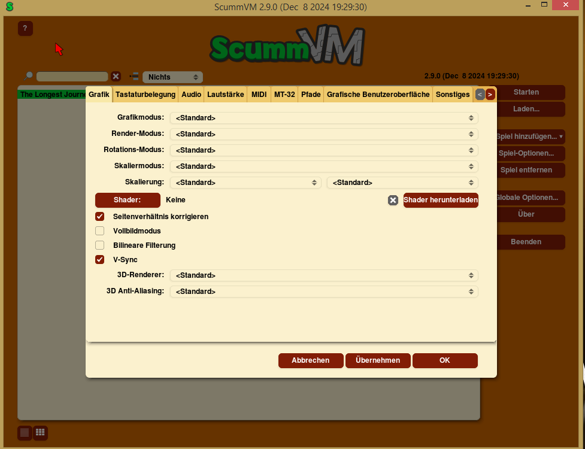585x449 pixels.
Task: Click the Shader: button
Action: pyautogui.click(x=128, y=200)
